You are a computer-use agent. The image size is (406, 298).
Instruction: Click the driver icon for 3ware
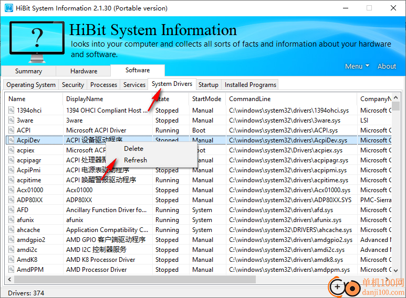point(11,120)
